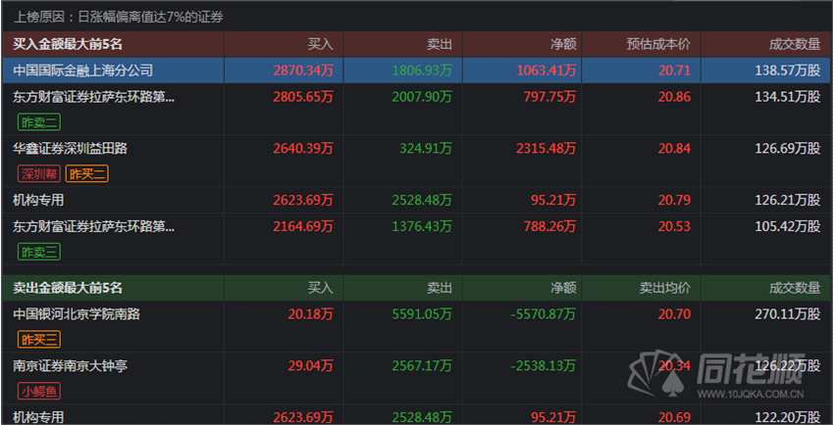Open 东方财富证券拉萨东环路 row tagged 昨卖二

coord(93,97)
